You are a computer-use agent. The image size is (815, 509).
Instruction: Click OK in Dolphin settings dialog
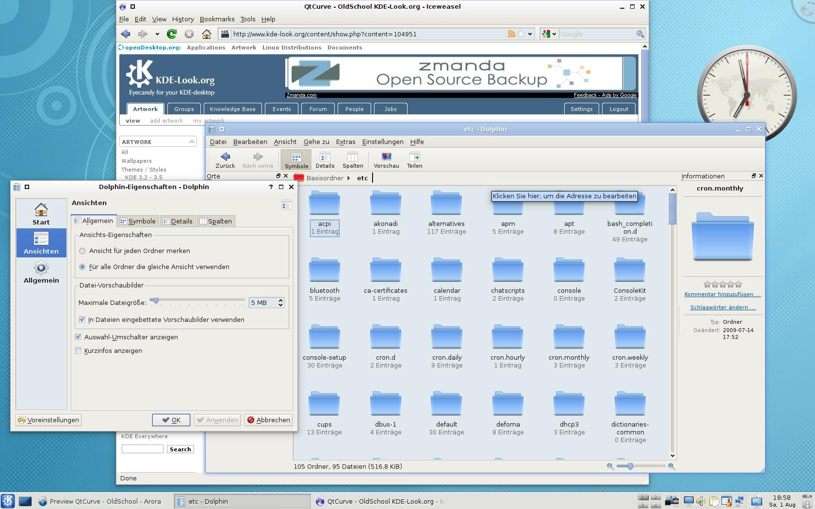click(x=171, y=420)
